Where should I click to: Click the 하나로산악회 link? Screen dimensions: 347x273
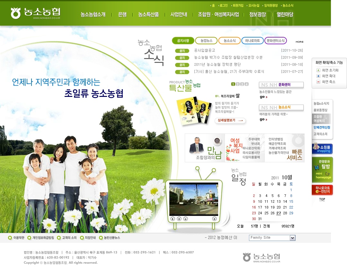(251, 148)
